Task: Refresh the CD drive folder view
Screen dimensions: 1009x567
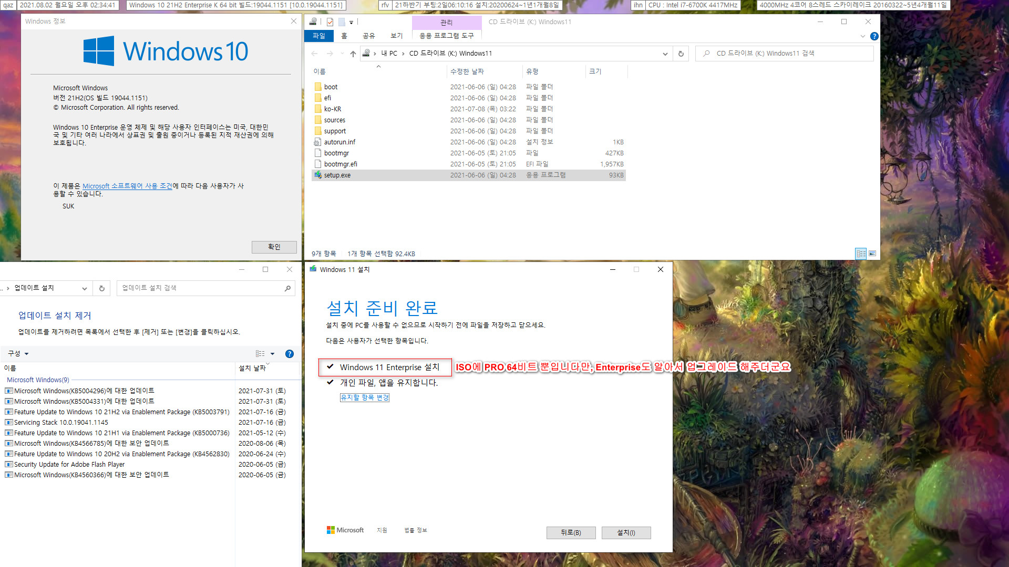Action: pos(681,54)
